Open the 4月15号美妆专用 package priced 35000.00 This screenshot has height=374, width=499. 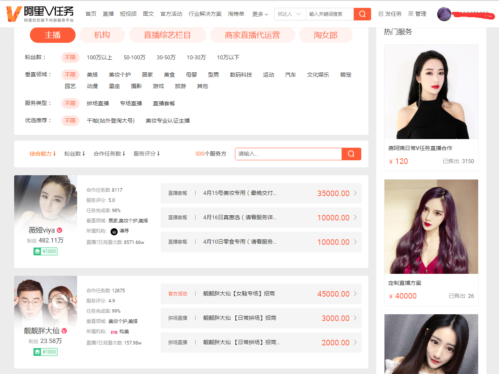261,193
